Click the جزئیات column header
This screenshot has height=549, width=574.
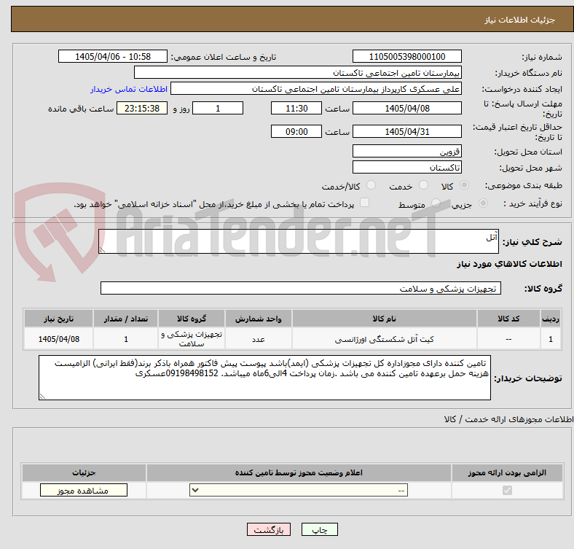click(84, 472)
